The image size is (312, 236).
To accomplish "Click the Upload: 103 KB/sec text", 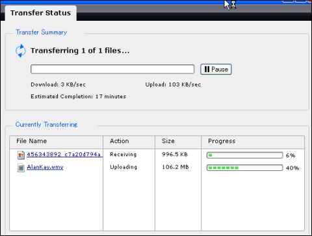I will pos(173,85).
